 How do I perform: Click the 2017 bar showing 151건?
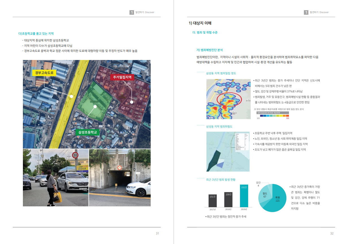coord(213,201)
